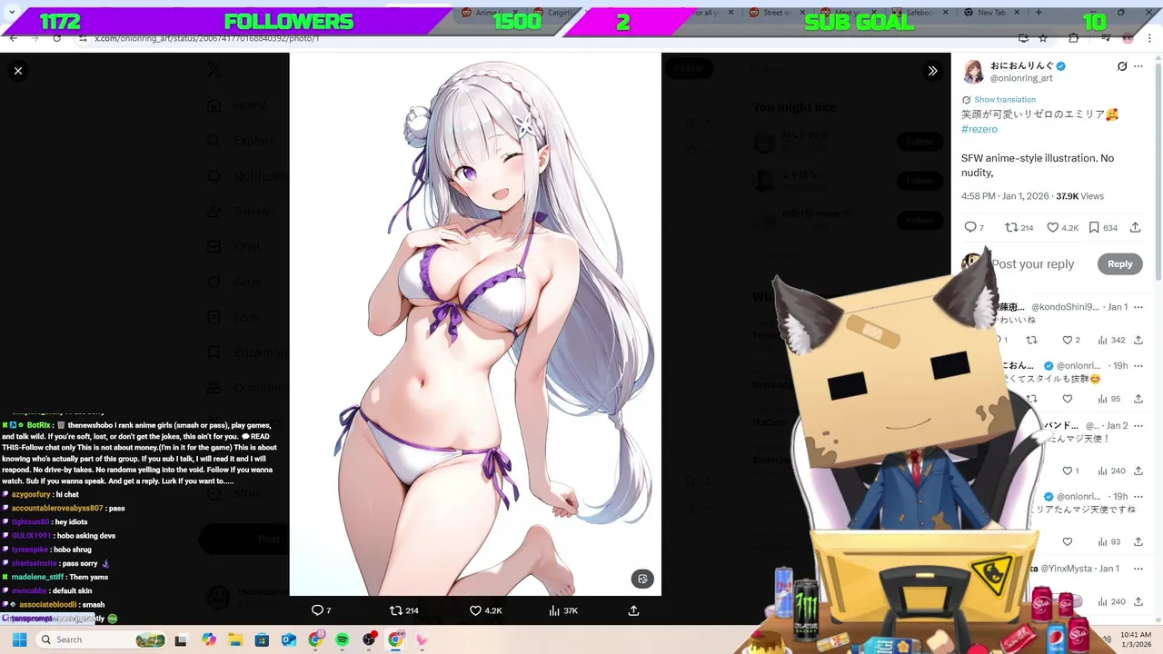Open more options on YinxMysta reply
The image size is (1163, 654).
coord(1138,569)
